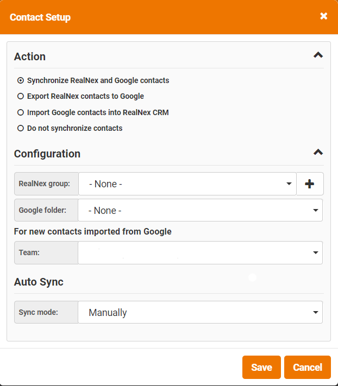The width and height of the screenshot is (338, 386).
Task: Open the Team dropdown
Action: [x=200, y=252]
